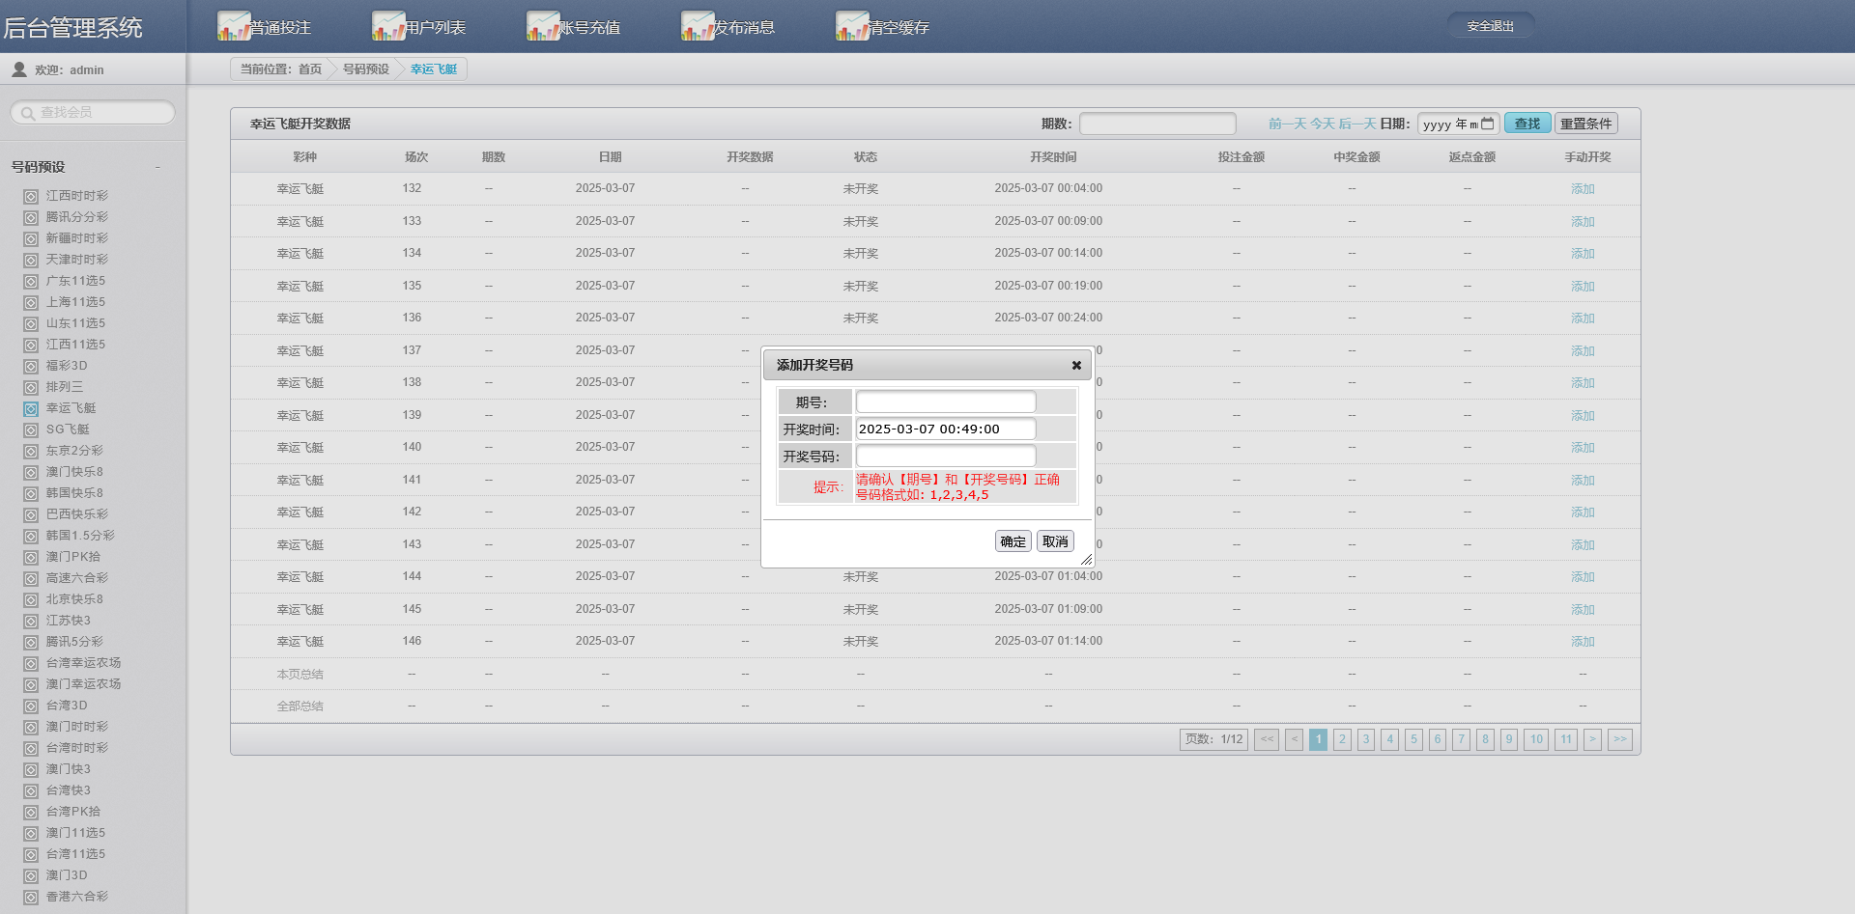The height and width of the screenshot is (914, 1855).
Task: Jump to last page with >> button
Action: [1619, 739]
